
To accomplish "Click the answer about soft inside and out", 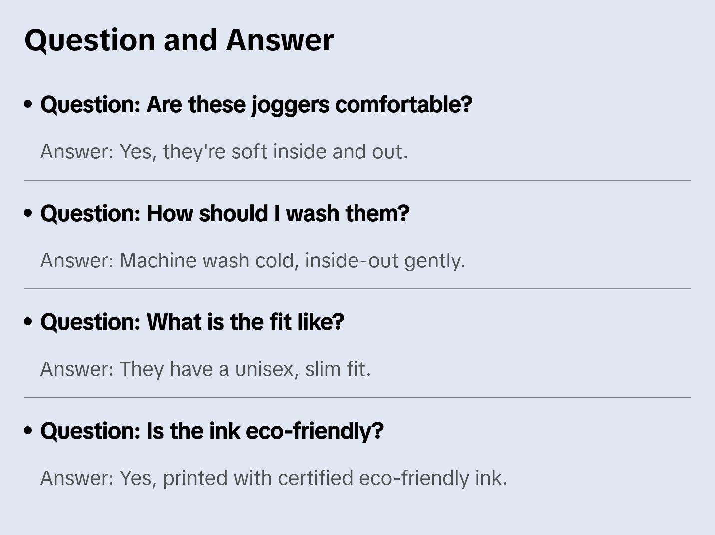I will pyautogui.click(x=224, y=152).
